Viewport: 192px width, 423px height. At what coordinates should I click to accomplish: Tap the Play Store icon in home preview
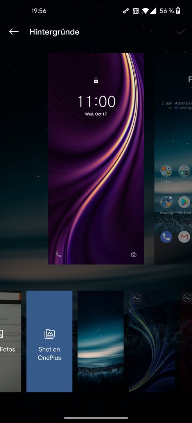pyautogui.click(x=184, y=202)
